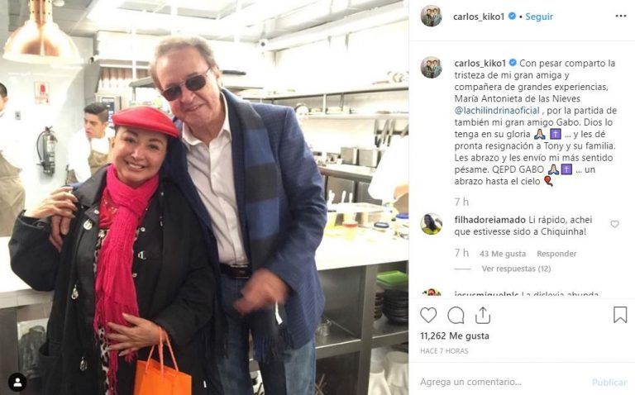Open carlos_kiko1 username in header
The height and width of the screenshot is (395, 635).
479,17
